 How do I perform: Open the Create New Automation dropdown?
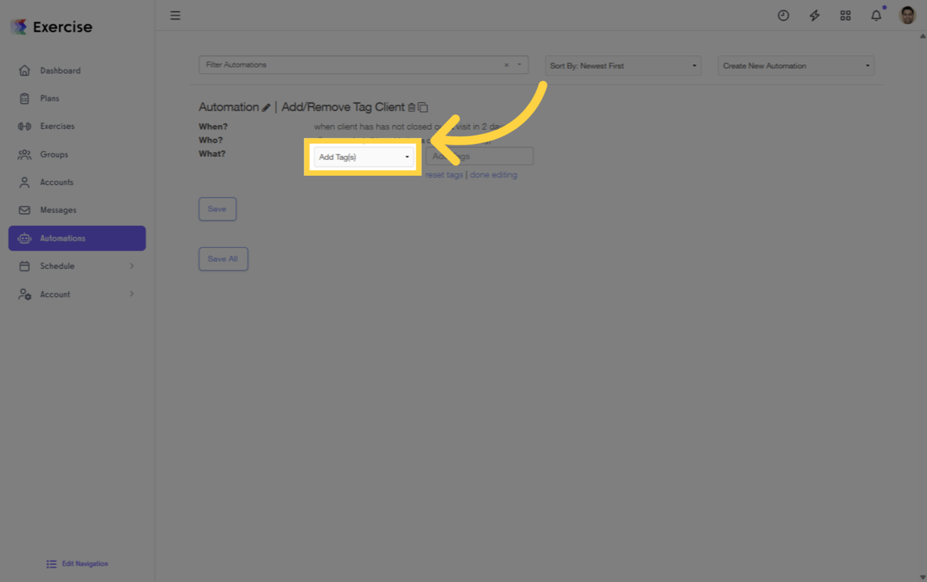click(x=795, y=65)
